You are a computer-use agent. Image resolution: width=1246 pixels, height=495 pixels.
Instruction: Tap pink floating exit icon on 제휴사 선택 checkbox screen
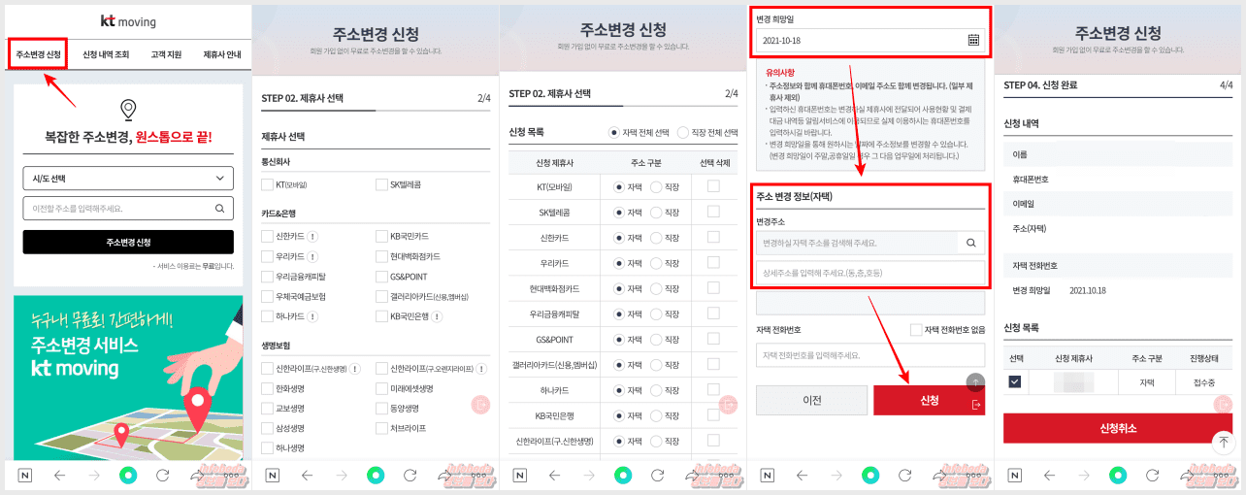click(480, 405)
